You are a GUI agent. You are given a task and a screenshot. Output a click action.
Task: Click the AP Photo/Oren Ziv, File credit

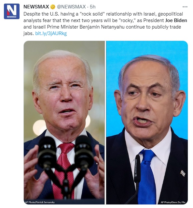click(x=173, y=202)
